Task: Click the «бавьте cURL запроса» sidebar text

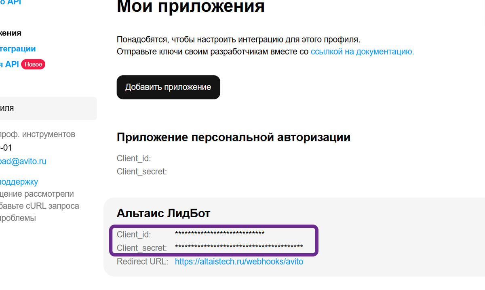Action: pyautogui.click(x=39, y=206)
